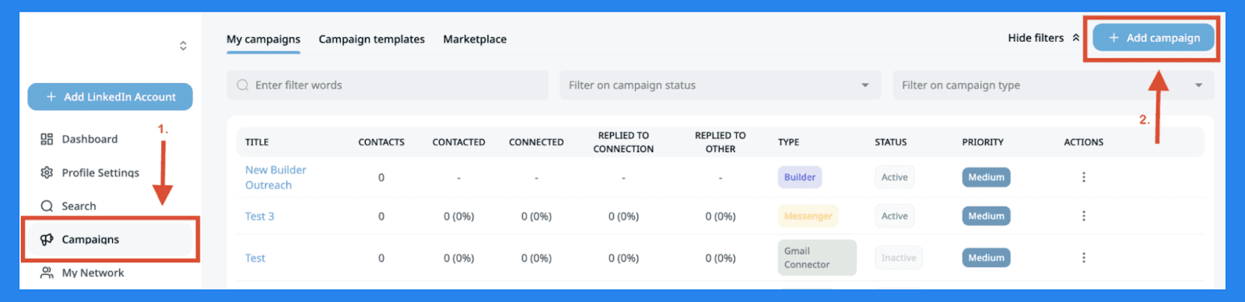Screen dimensions: 1245x302
Task: Click Inactive status of Test campaign
Action: point(899,258)
